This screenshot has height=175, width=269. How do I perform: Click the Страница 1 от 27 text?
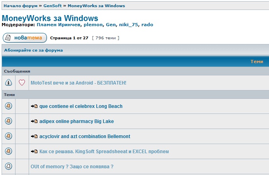[69, 38]
